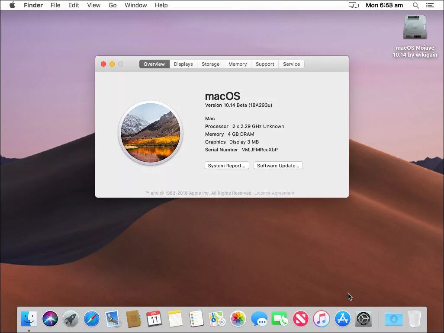Switch to the Overview tab
The width and height of the screenshot is (444, 333).
point(154,64)
